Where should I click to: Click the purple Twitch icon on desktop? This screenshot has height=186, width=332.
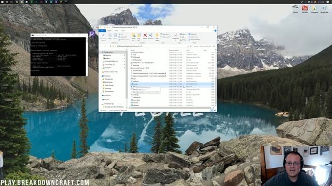pyautogui.click(x=92, y=34)
